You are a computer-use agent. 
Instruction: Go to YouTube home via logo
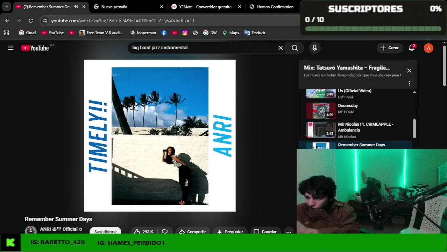click(x=35, y=48)
